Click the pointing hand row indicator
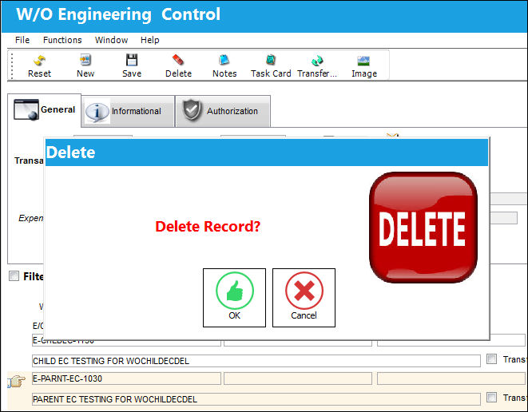 pos(16,381)
